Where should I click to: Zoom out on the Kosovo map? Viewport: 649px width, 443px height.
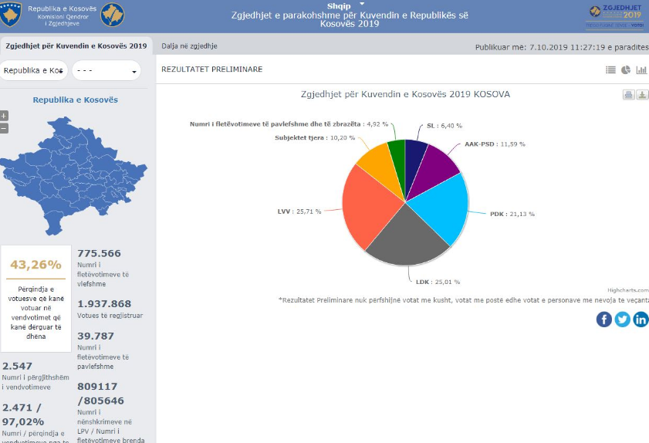4,127
